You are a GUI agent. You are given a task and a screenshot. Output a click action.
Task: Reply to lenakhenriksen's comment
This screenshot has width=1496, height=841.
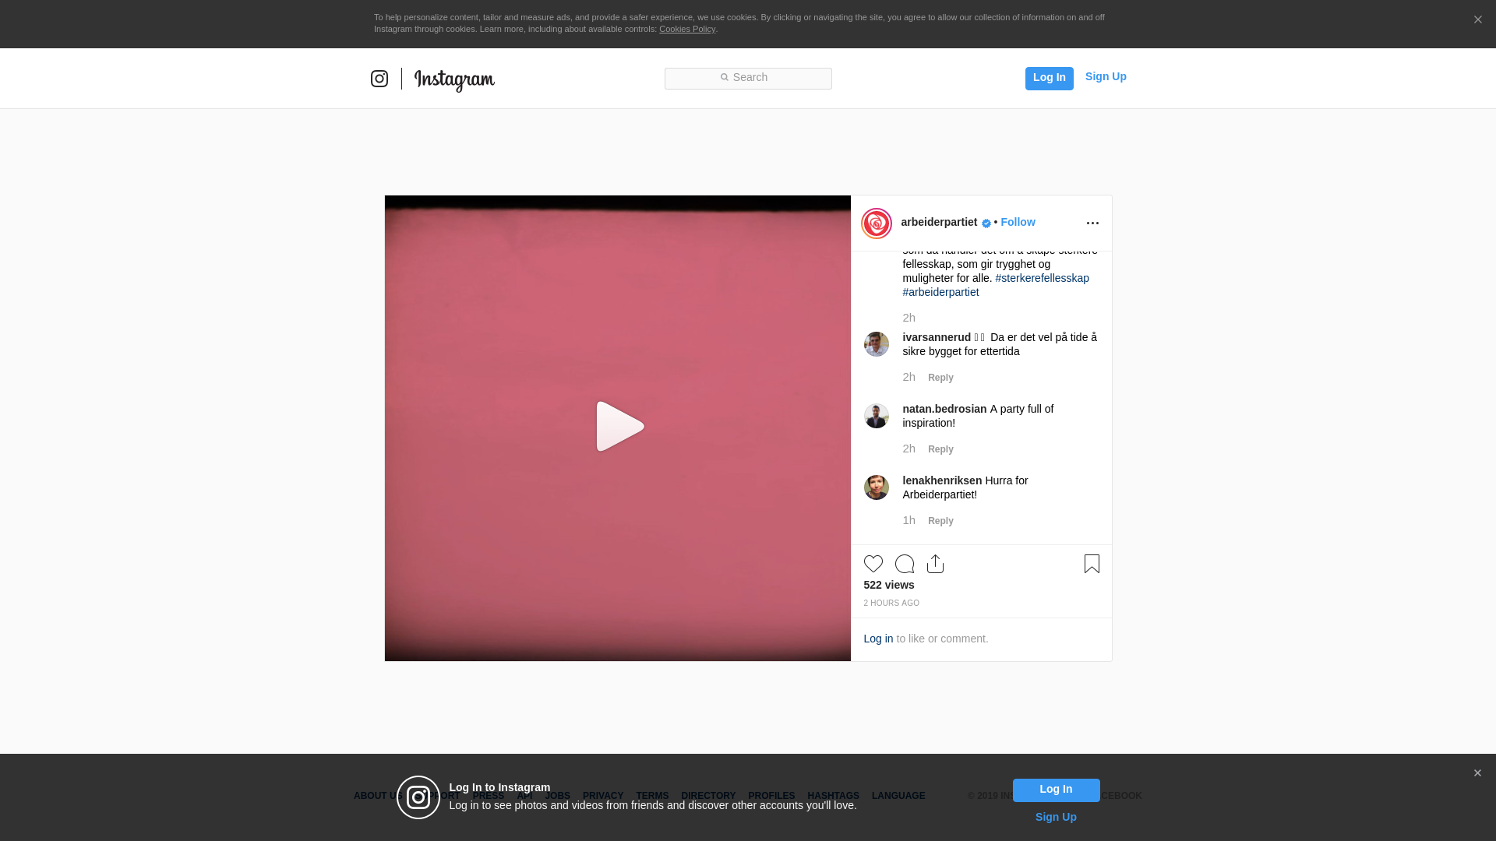coord(940,521)
